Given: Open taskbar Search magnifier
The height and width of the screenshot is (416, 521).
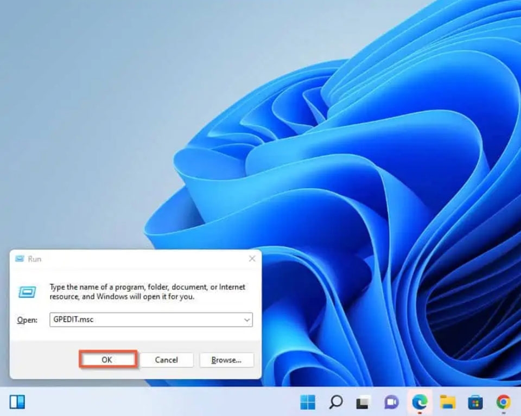Looking at the screenshot, I should (x=336, y=402).
